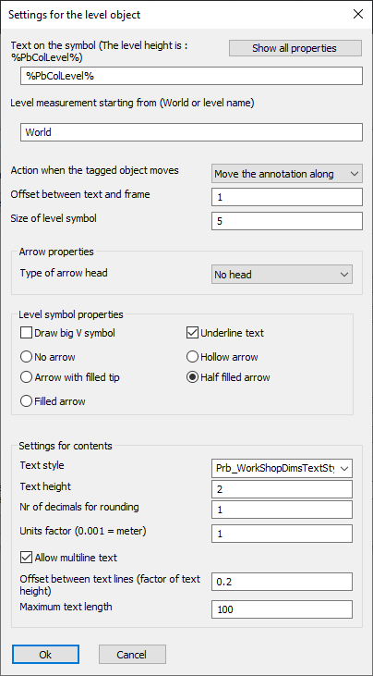Click the Maximum text length field
This screenshot has height=676, width=373.
[282, 609]
